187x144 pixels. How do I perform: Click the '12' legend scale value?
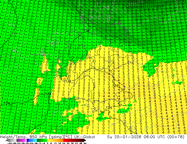click(55, 143)
